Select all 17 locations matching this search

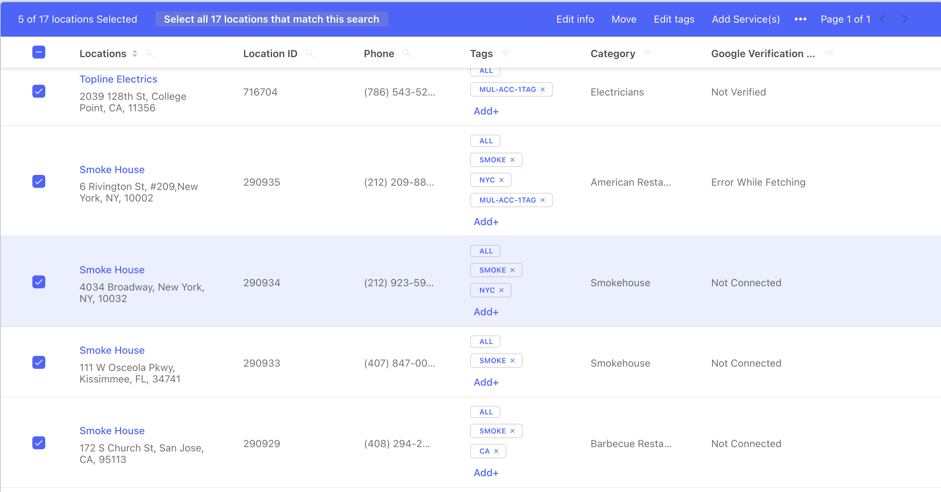[x=271, y=19]
